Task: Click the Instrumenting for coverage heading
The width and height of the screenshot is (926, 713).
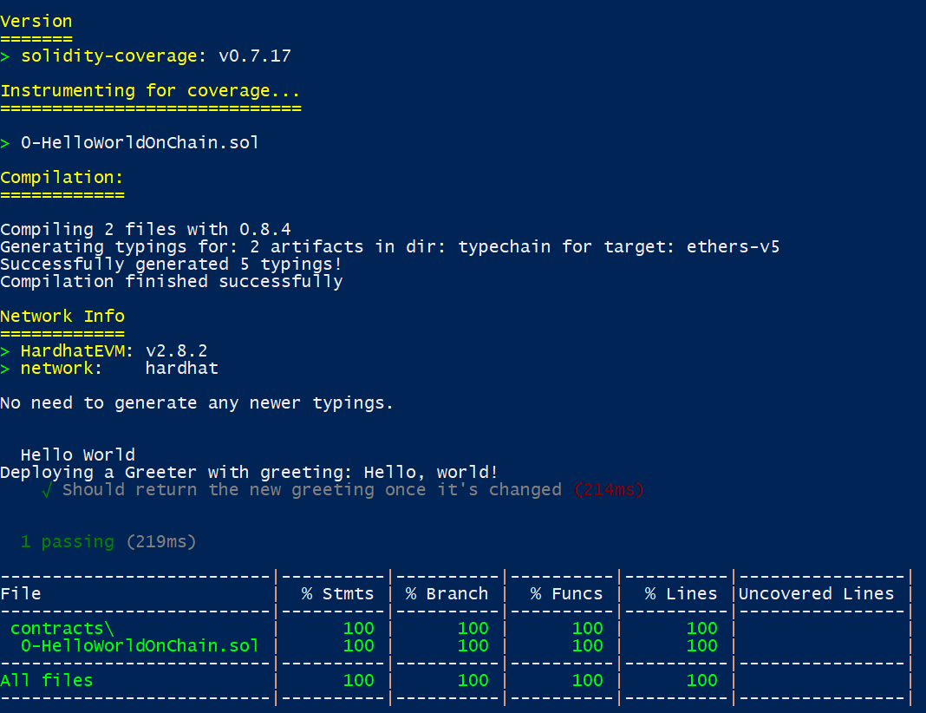Action: (x=150, y=91)
